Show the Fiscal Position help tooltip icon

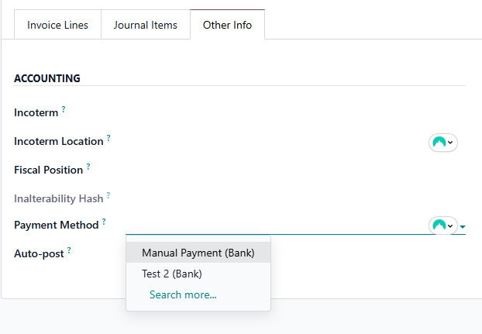tap(88, 167)
